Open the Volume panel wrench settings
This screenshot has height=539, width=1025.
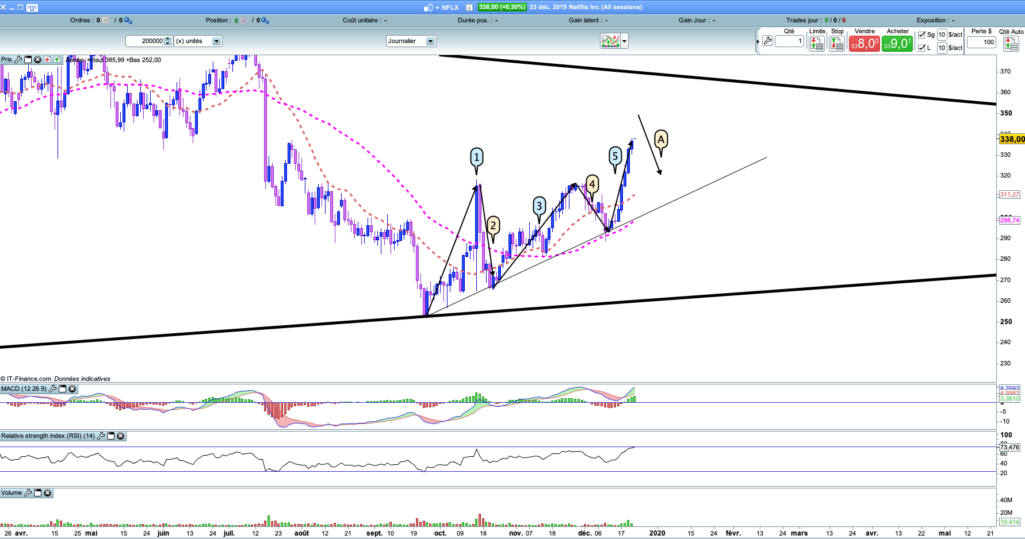(28, 493)
